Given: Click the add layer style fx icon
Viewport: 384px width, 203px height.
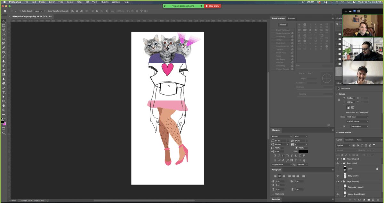Looking at the screenshot, I should pos(355,200).
